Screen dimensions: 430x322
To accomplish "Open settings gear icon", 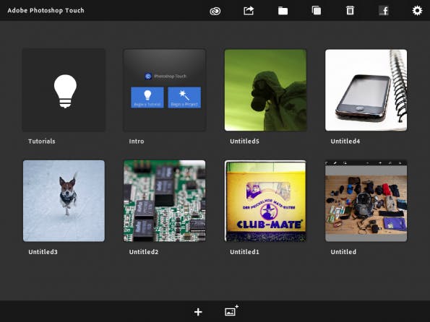I will (x=417, y=11).
